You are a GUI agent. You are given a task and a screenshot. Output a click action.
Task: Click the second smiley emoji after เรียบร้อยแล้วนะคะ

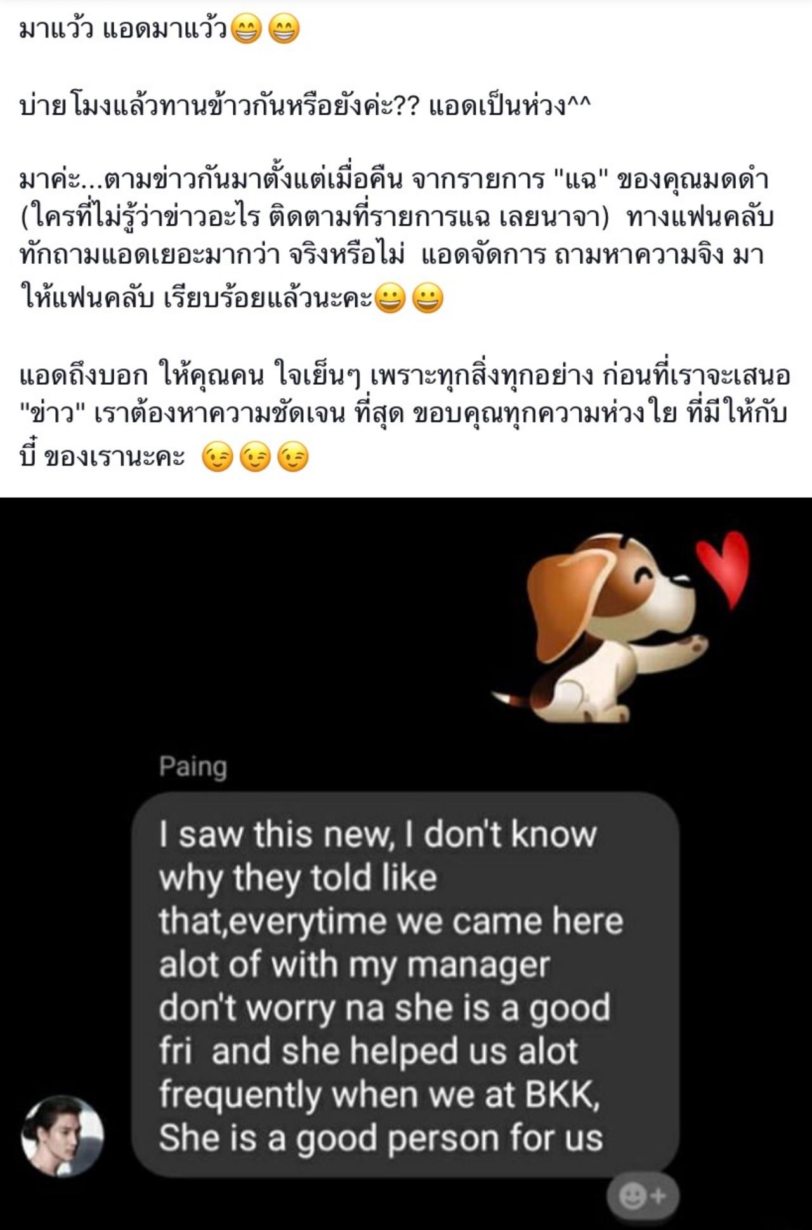click(x=428, y=298)
